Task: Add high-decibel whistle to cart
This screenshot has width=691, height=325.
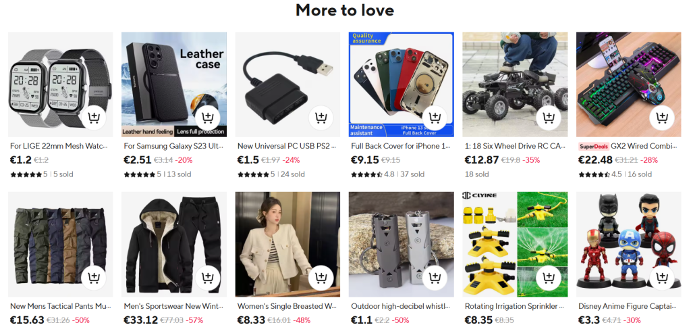Action: pos(435,278)
